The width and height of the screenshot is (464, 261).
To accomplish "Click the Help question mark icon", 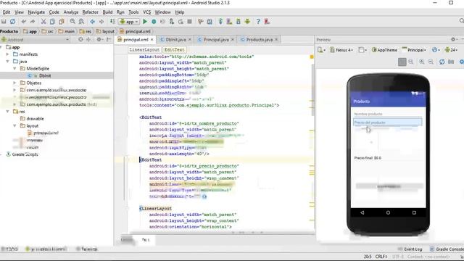I will tap(258, 22).
